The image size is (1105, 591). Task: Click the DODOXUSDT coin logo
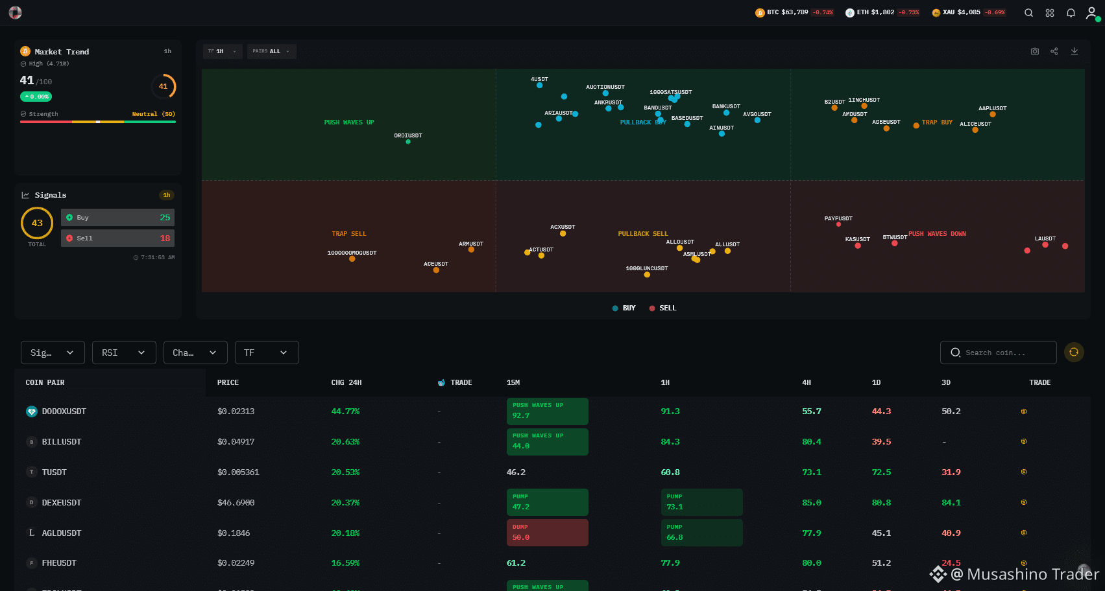click(x=31, y=411)
